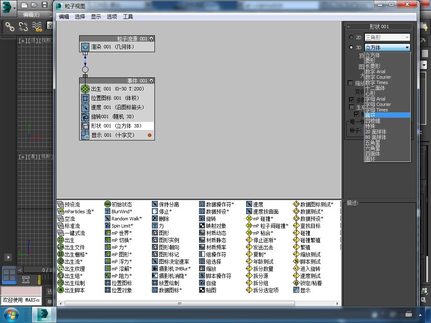Click the 拆分数量 (Split Amount) test icon
This screenshot has width=431, height=323.
pyautogui.click(x=249, y=268)
